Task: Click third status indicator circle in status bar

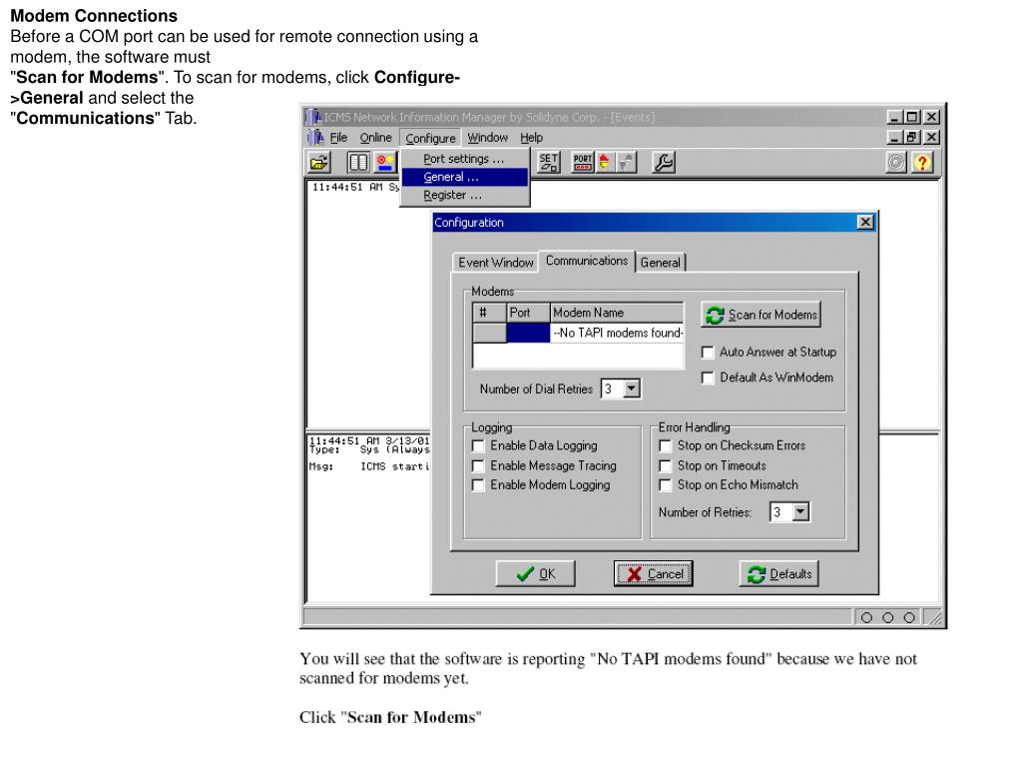Action: coord(909,617)
